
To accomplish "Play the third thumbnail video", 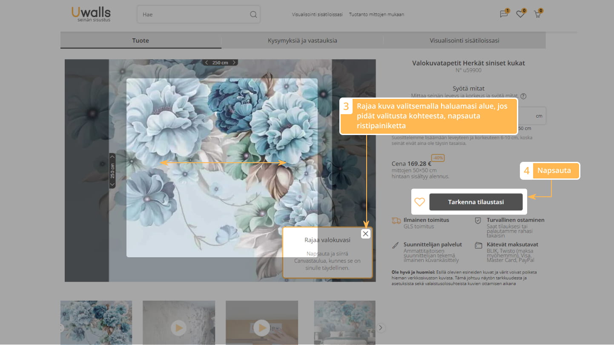I will point(261,328).
